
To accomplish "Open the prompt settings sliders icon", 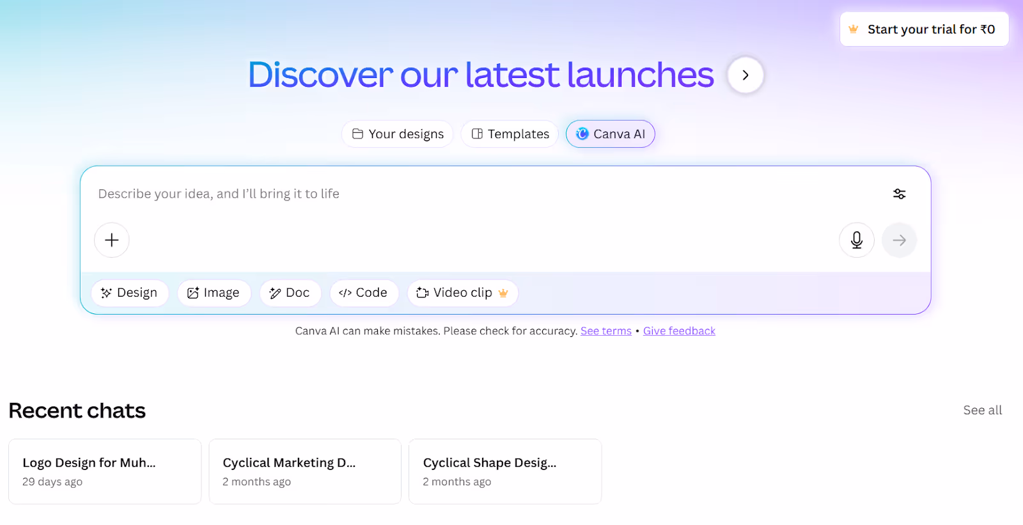I will (899, 194).
